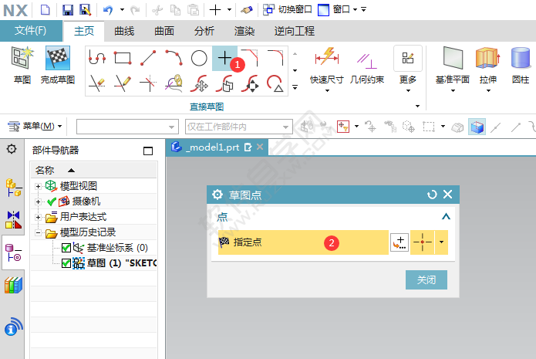
Task: Sort by the 名称 column header
Action: coord(93,170)
